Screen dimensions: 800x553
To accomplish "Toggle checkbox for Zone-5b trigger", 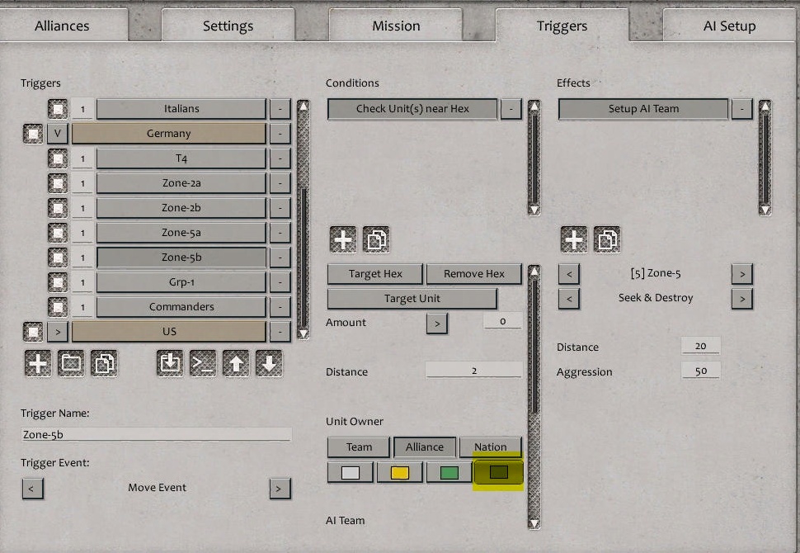I will coord(58,258).
